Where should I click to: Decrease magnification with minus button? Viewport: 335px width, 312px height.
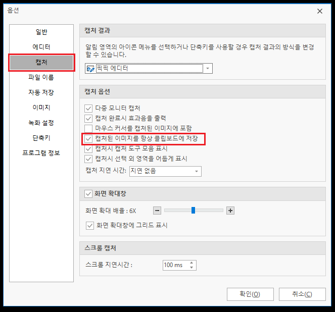(x=157, y=211)
